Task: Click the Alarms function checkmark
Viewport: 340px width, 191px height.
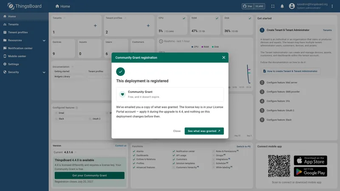Action: click(134, 152)
